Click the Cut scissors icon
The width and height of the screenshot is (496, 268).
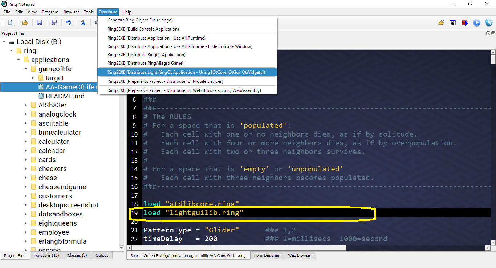(x=83, y=23)
